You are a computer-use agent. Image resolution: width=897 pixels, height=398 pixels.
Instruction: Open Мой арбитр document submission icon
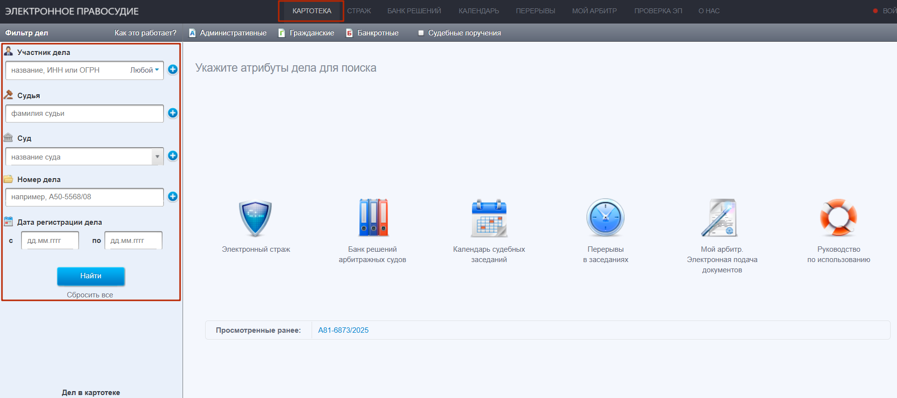coord(721,218)
